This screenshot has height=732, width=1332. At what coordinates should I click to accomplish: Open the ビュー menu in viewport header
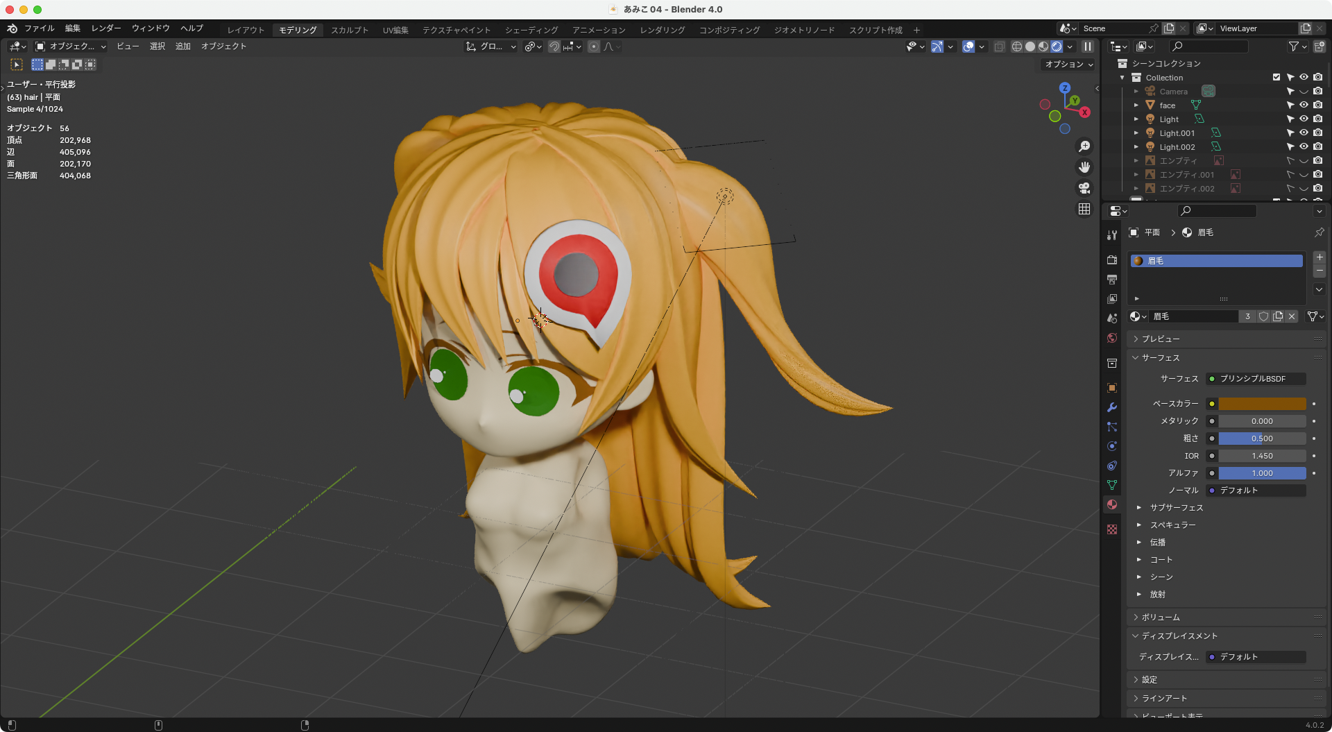pos(128,46)
